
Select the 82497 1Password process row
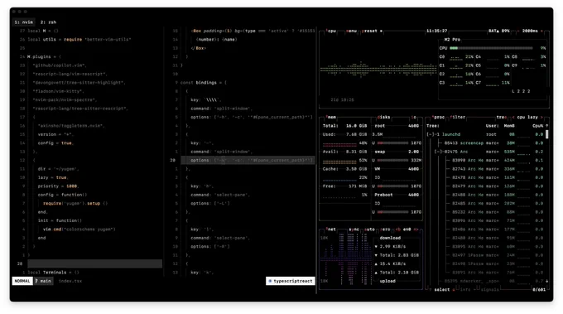tap(485, 255)
